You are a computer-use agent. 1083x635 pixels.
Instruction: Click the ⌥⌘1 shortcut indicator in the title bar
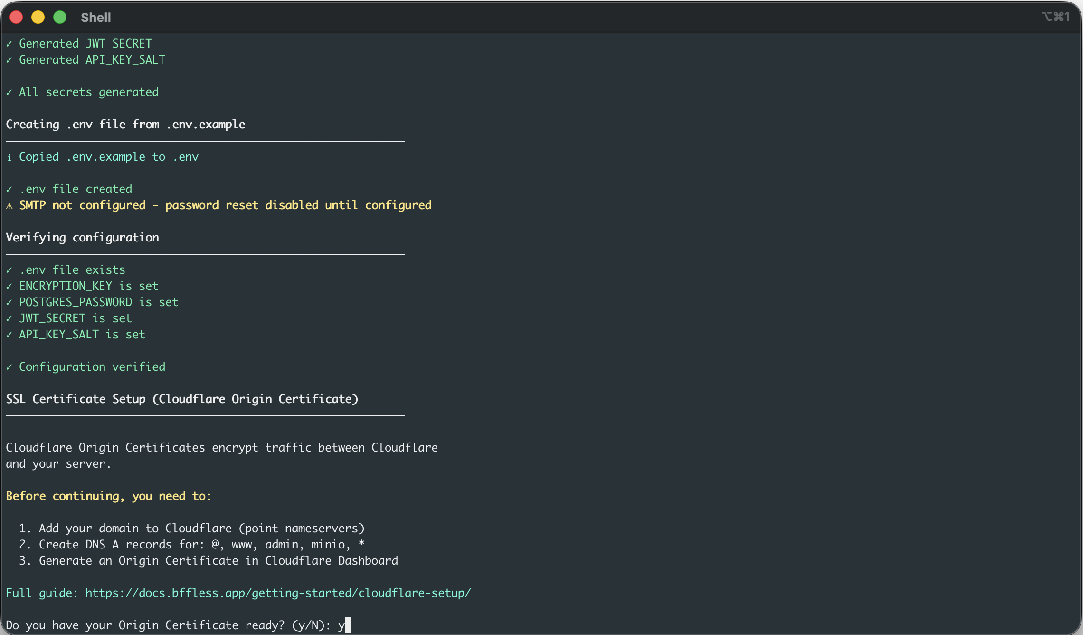point(1055,17)
